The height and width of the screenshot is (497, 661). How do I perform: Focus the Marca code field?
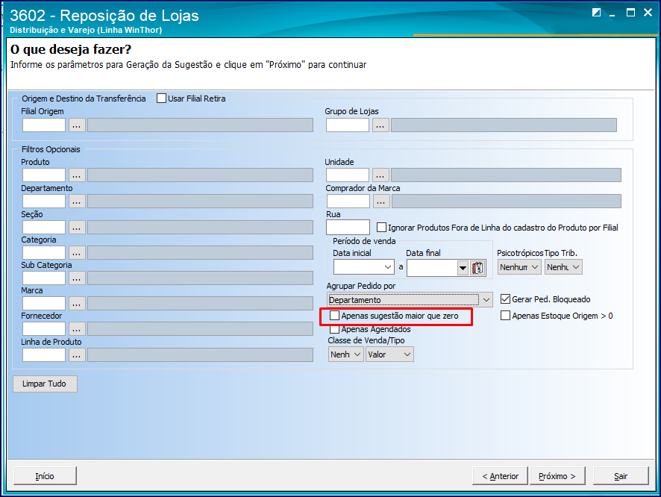[x=44, y=303]
